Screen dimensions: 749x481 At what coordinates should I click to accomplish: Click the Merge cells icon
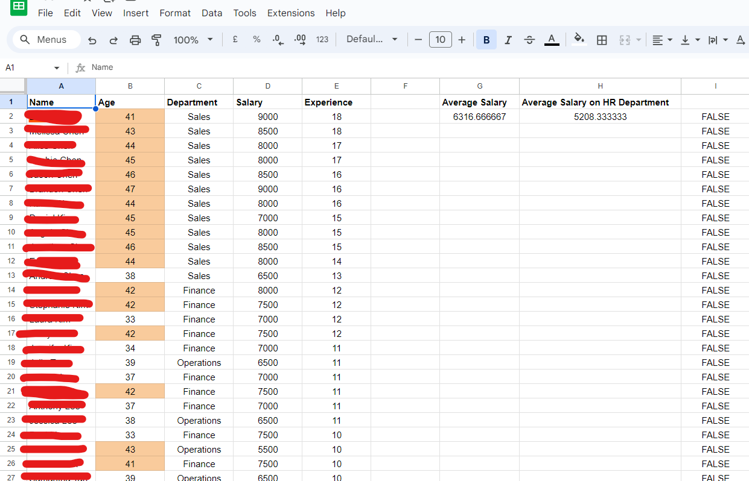(625, 40)
